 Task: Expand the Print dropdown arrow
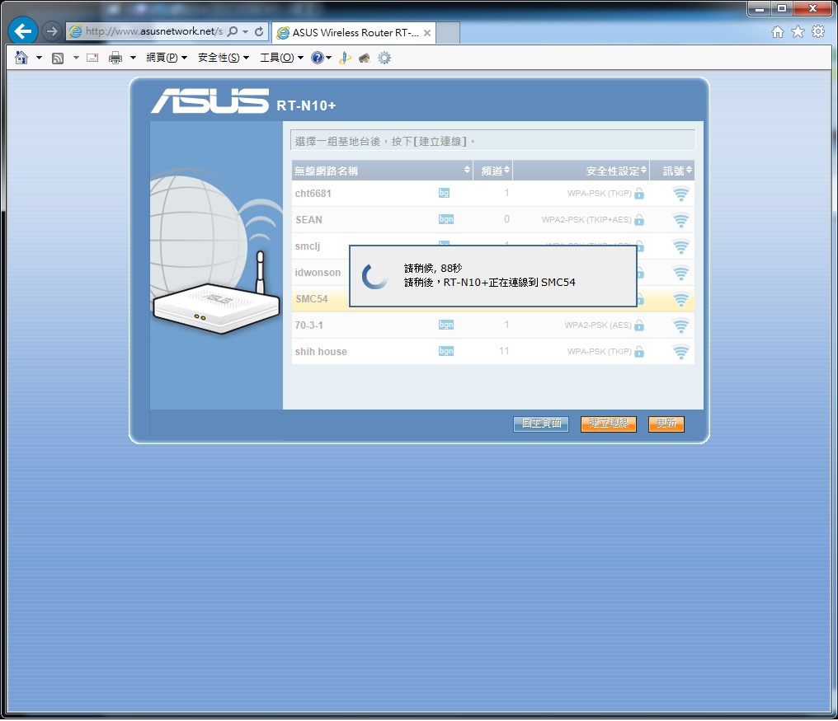point(133,58)
